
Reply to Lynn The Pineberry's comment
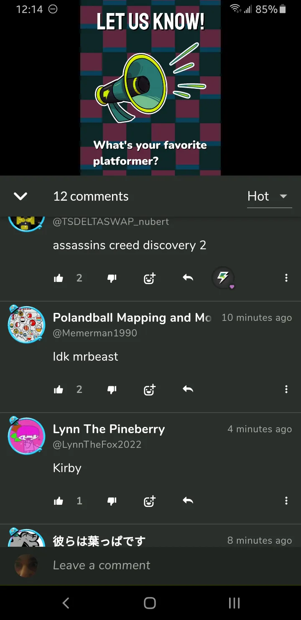point(188,501)
